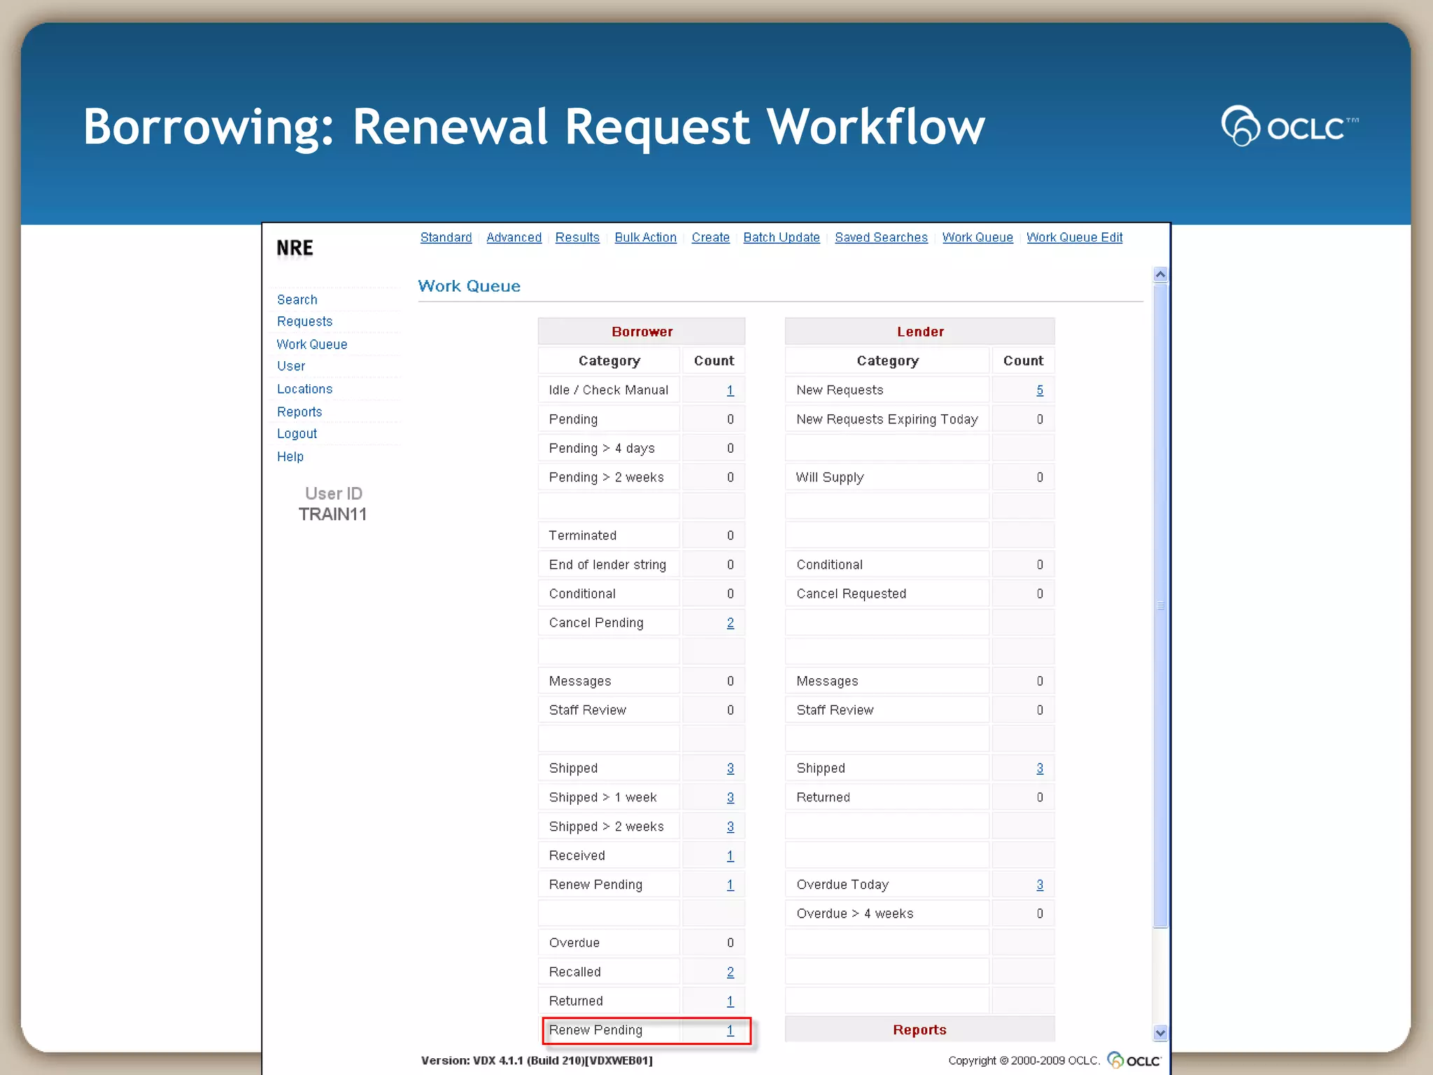Open Saved Searches in top menu
This screenshot has height=1075, width=1433.
[881, 237]
